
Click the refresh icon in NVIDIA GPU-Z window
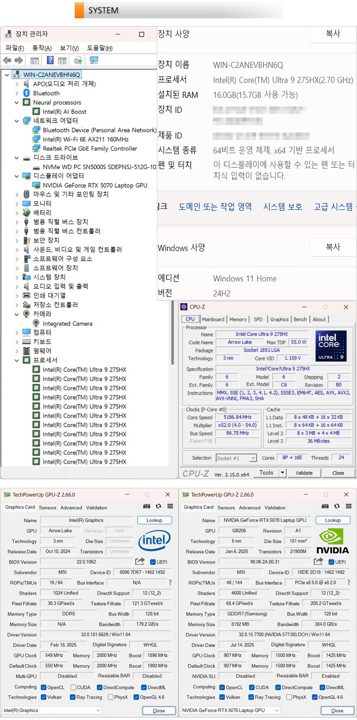pos(337,506)
